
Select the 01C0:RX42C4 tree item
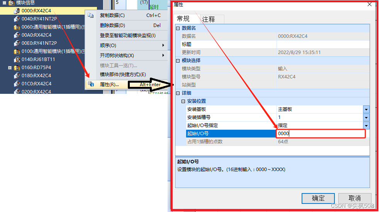click(36, 84)
